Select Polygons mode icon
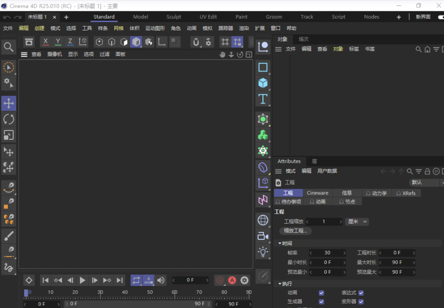Screen dimensions: 444x308 [x=124, y=42]
